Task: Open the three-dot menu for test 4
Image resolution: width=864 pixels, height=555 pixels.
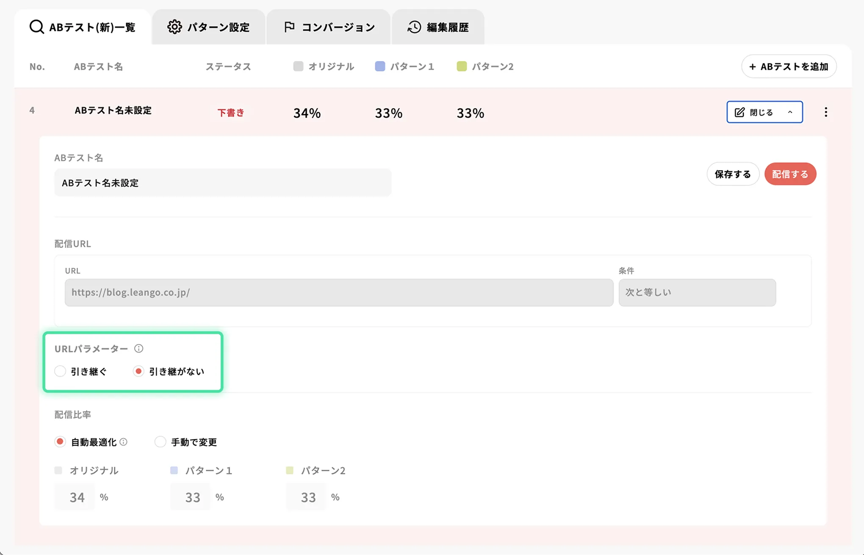Action: (825, 112)
